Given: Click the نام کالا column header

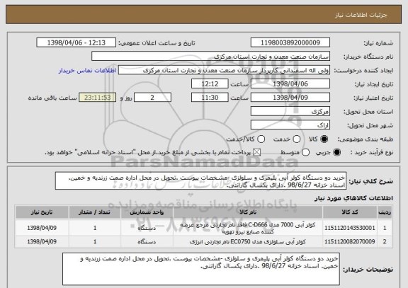Looking at the screenshot, I should [x=248, y=212].
